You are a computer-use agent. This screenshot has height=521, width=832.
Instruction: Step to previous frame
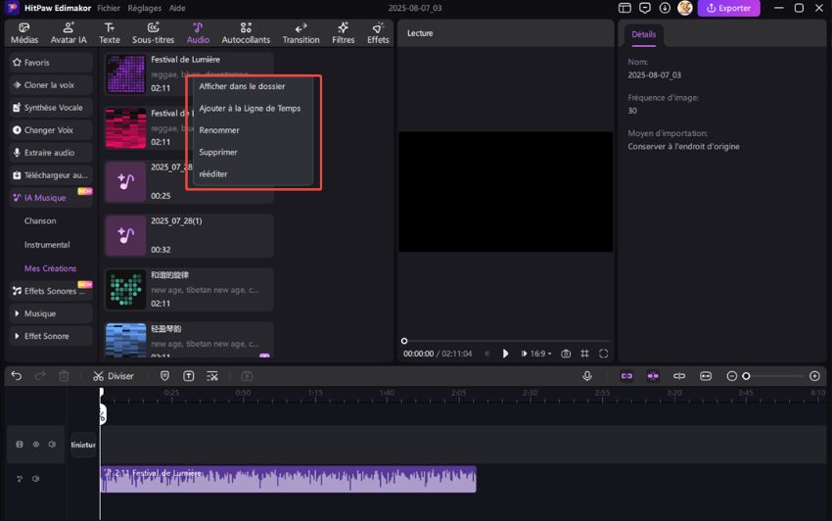tap(487, 354)
